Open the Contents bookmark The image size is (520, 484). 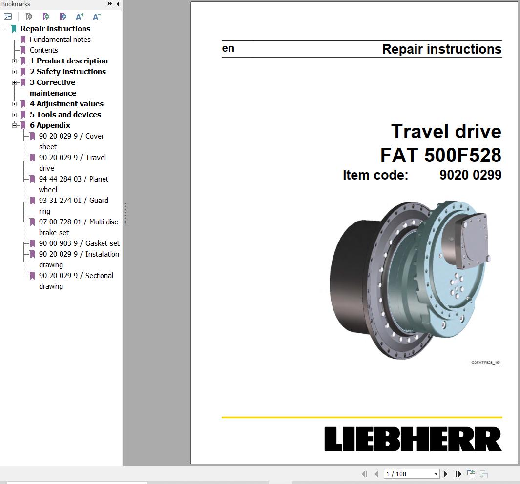(44, 50)
